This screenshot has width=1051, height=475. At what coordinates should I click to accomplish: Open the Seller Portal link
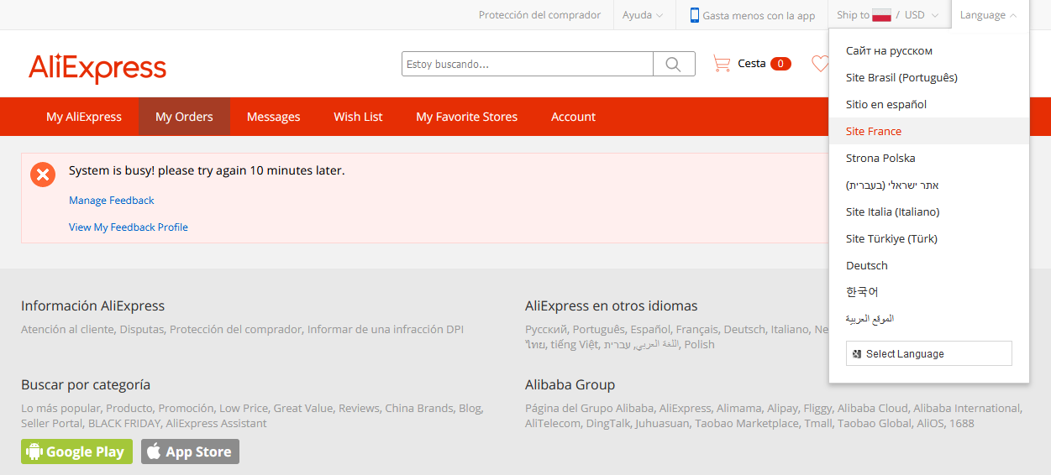pyautogui.click(x=51, y=423)
